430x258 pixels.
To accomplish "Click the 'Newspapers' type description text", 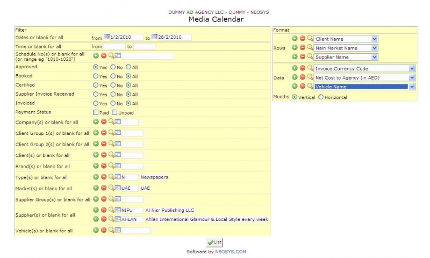I will pos(154,177).
